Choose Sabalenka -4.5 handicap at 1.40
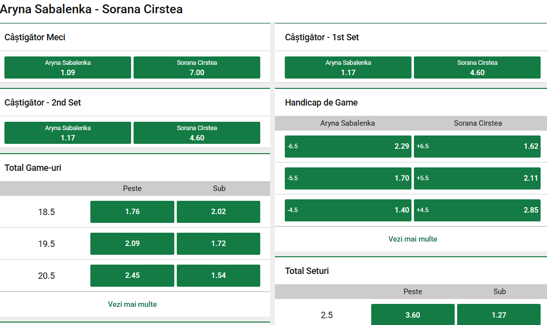547x325 pixels. [x=348, y=210]
